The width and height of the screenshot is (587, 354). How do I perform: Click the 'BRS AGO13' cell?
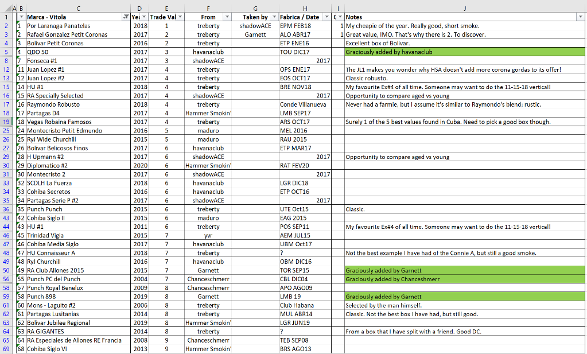305,349
